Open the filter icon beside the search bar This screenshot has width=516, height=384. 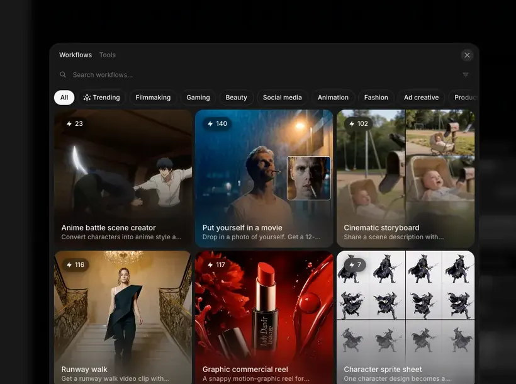[466, 75]
